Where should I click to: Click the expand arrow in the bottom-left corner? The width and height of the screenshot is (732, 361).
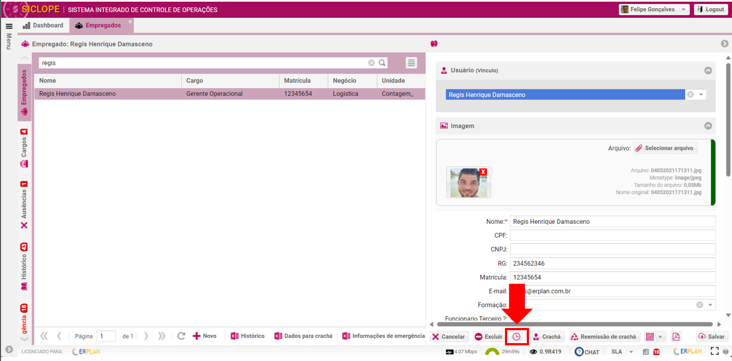9,349
